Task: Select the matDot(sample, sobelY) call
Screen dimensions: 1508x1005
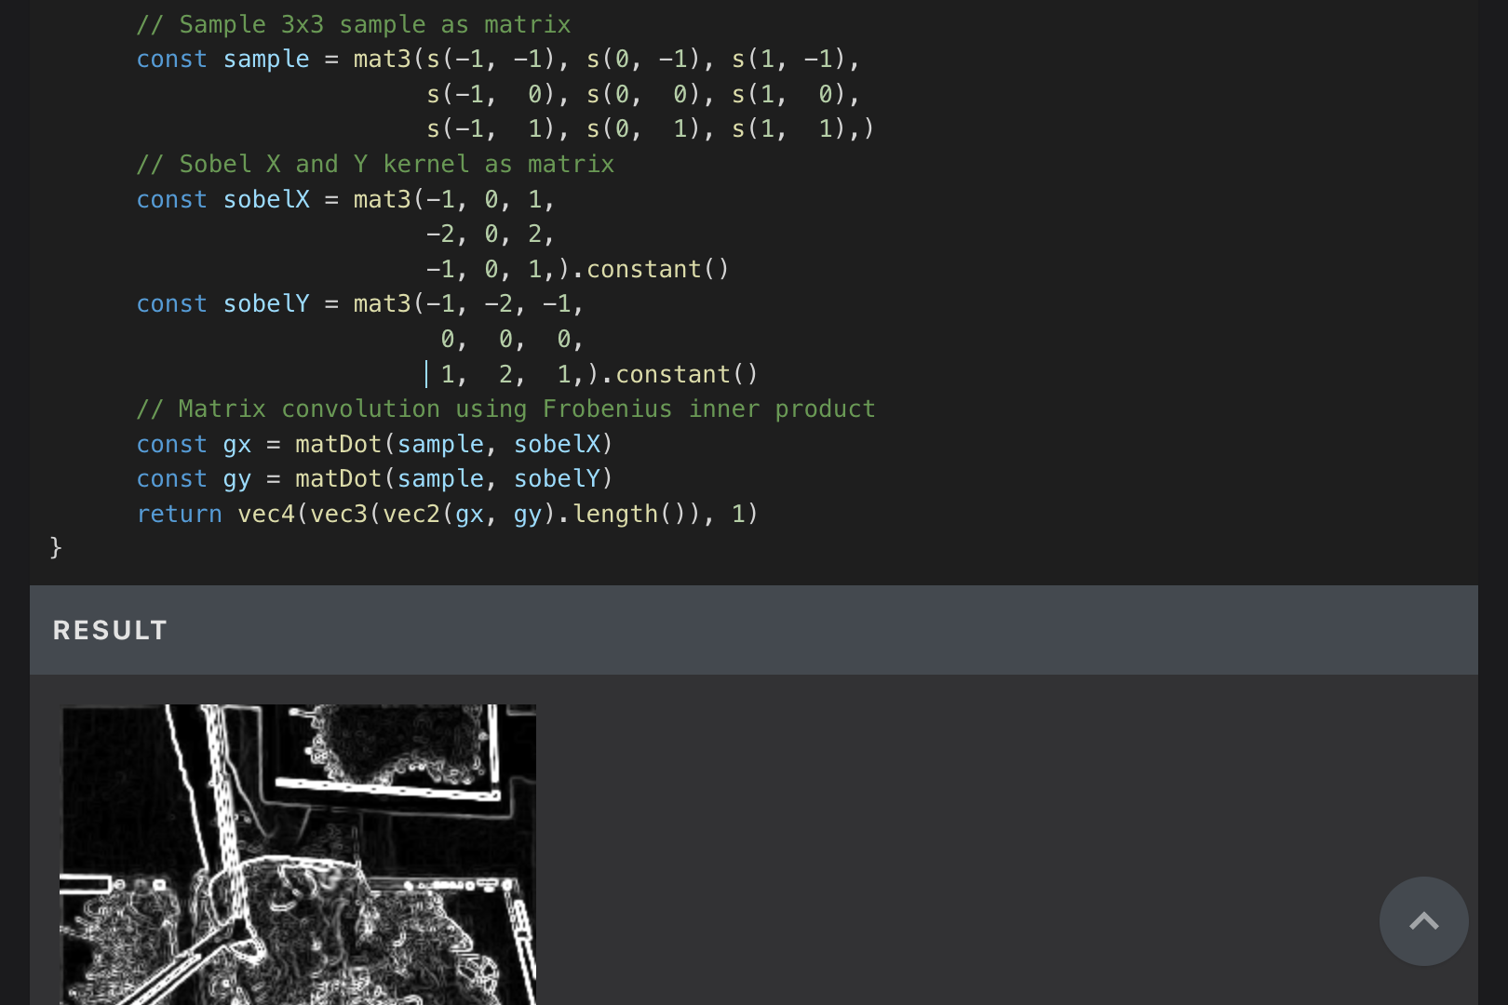Action: tap(453, 478)
